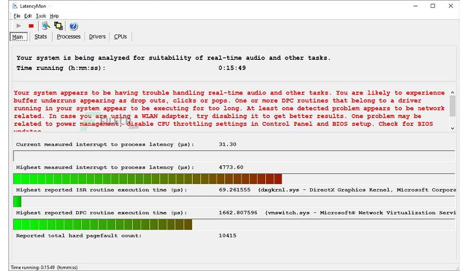
Task: Click the warning text scrollbar up arrow
Action: [x=452, y=92]
